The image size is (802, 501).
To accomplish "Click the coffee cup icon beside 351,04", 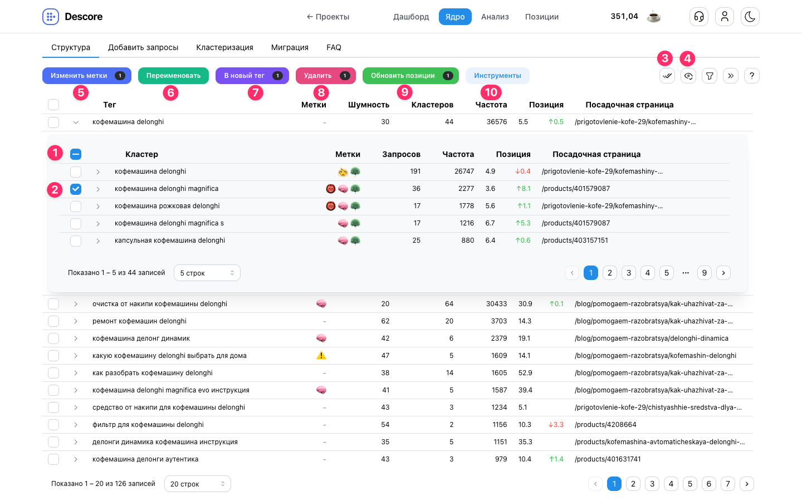I will click(x=654, y=17).
